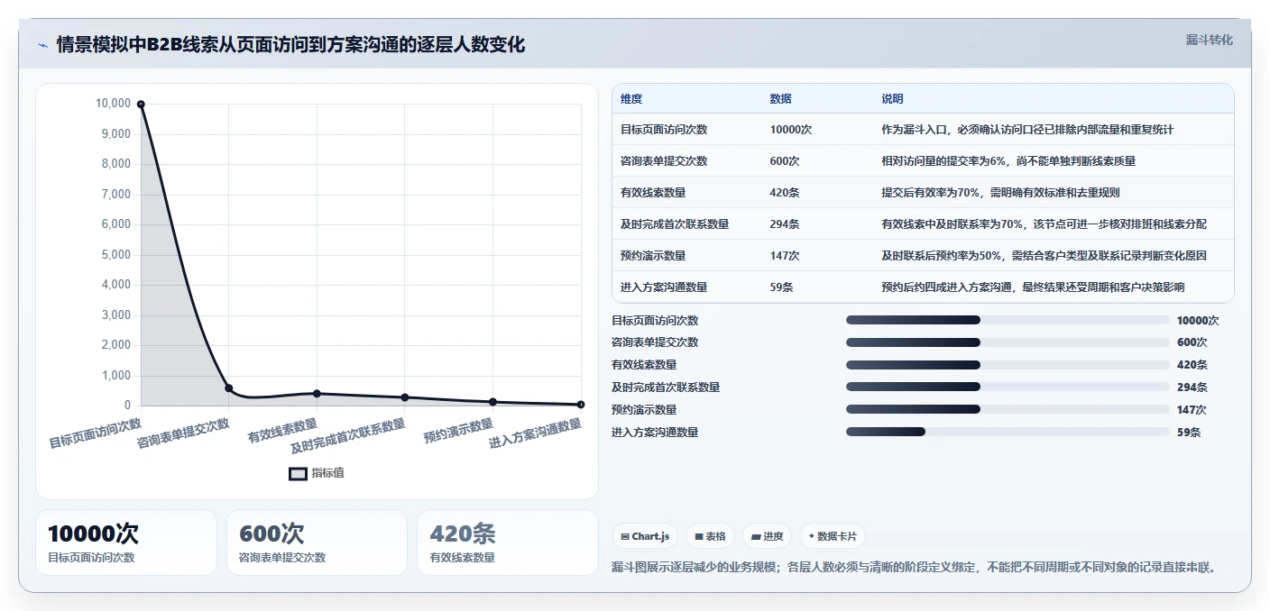
Task: Click the chart point for 及时完成首次联系数量
Action: (405, 397)
